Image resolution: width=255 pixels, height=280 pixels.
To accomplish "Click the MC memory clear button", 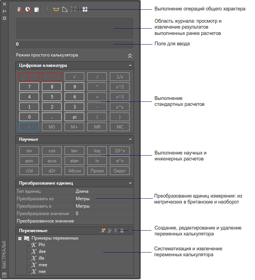I will (120, 127).
